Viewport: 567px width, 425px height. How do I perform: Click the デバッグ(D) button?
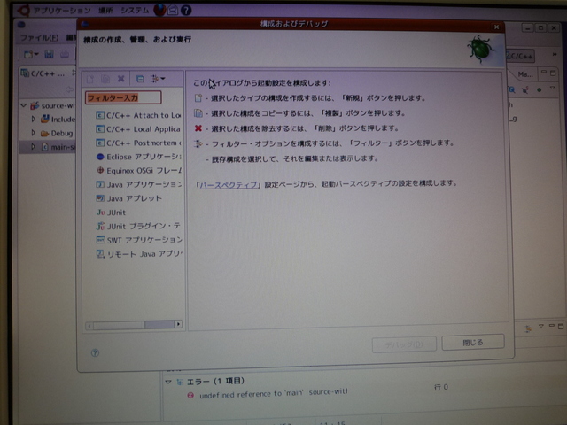404,344
